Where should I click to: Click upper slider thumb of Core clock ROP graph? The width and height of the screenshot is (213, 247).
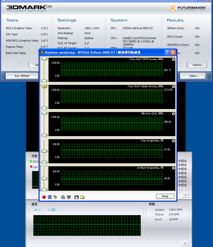click(44, 59)
